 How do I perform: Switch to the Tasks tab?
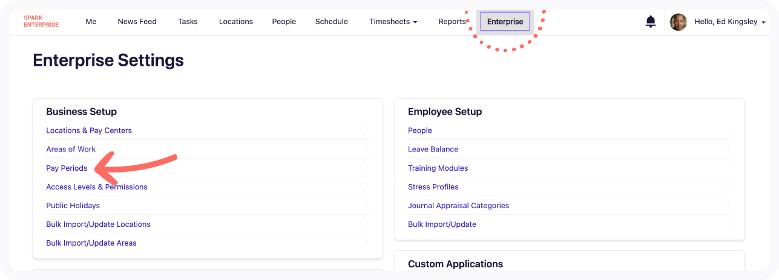tap(188, 22)
